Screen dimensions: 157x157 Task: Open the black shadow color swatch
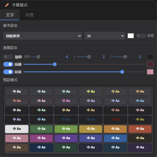pyautogui.click(x=150, y=57)
